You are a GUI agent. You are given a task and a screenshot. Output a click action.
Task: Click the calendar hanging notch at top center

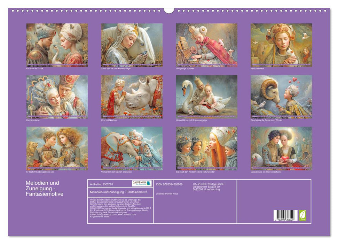[169, 10]
